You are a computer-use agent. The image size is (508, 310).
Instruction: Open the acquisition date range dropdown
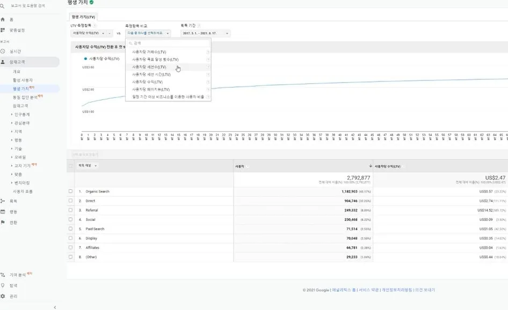tap(206, 33)
